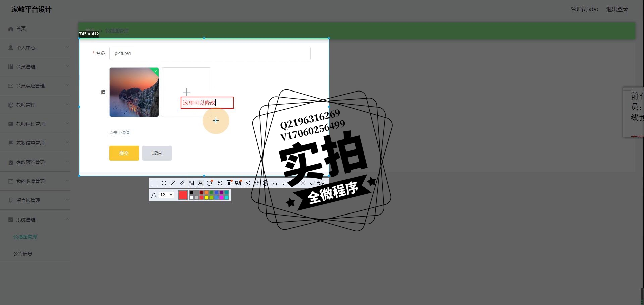Start screen recording from the toolbar

click(x=265, y=183)
